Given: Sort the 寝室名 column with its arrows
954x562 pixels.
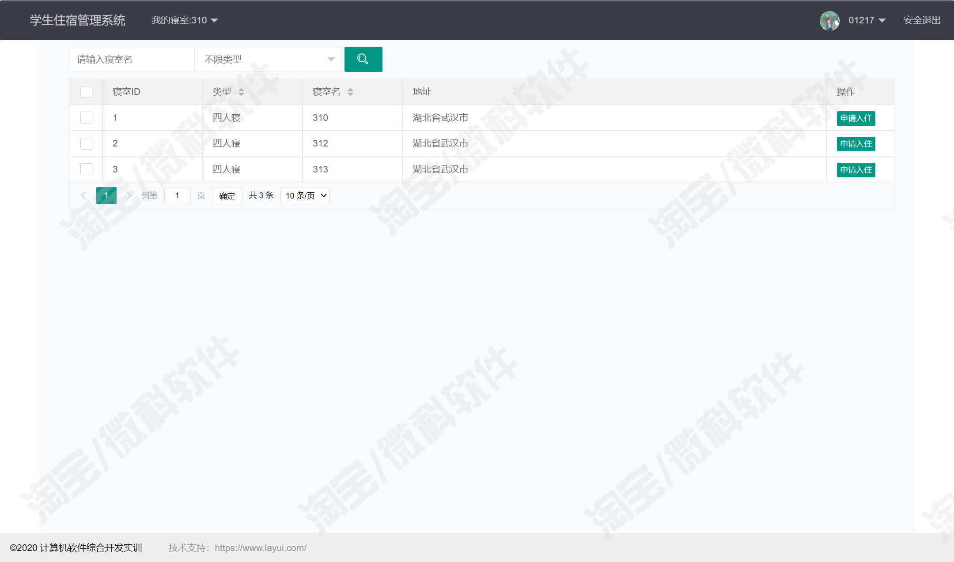Looking at the screenshot, I should tap(350, 92).
